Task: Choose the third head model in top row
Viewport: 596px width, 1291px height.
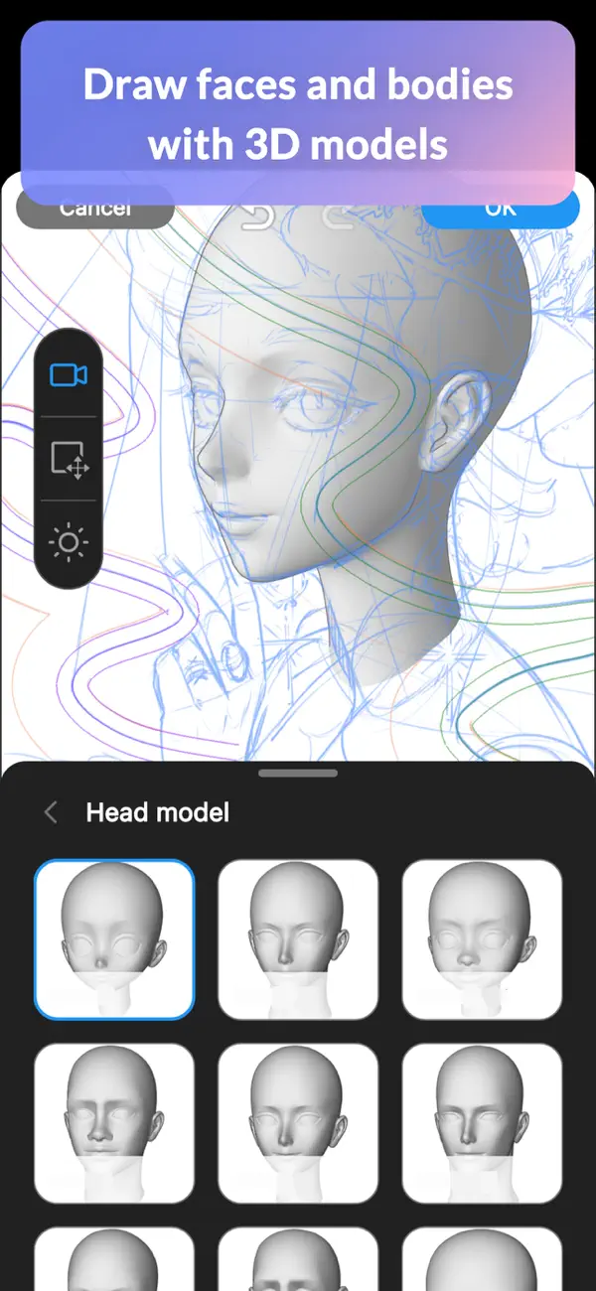Action: tap(482, 939)
